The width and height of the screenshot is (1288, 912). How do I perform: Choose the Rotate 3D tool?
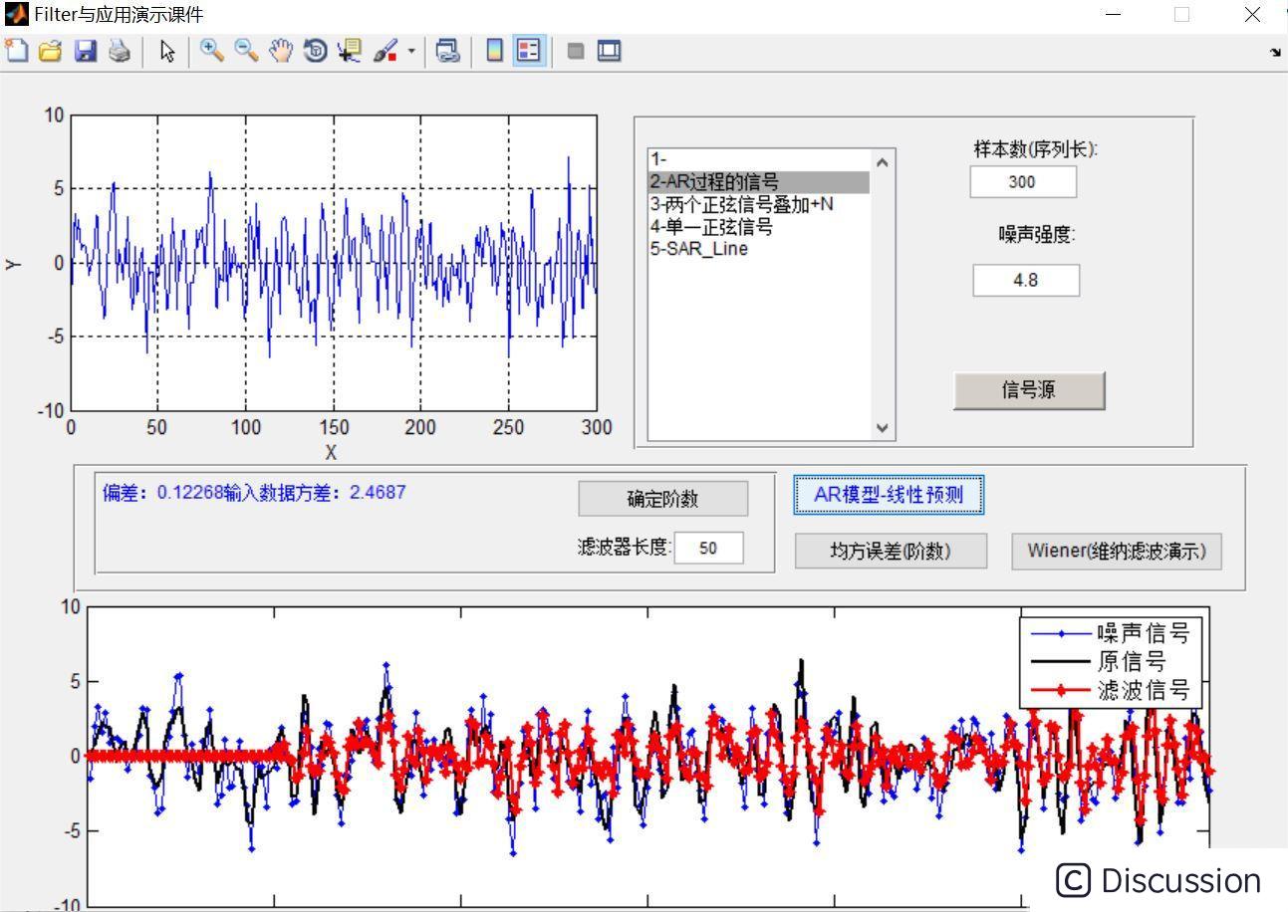click(x=315, y=51)
